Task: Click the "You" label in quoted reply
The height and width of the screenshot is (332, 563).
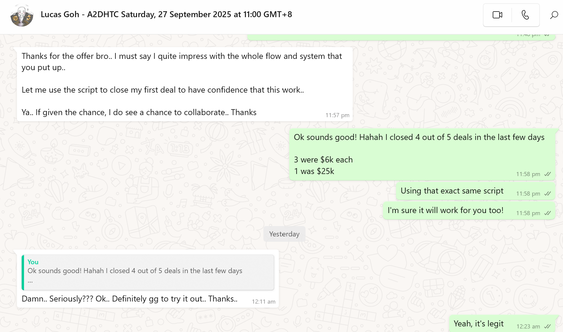Action: pos(33,262)
